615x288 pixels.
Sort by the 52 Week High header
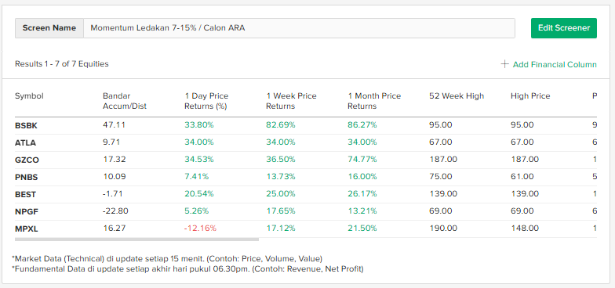(x=457, y=95)
